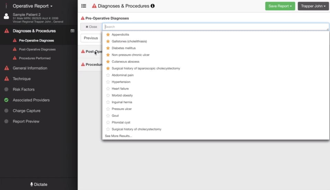
Task: Select Gallstones (cholelithiasis) from the list
Action: click(x=129, y=41)
